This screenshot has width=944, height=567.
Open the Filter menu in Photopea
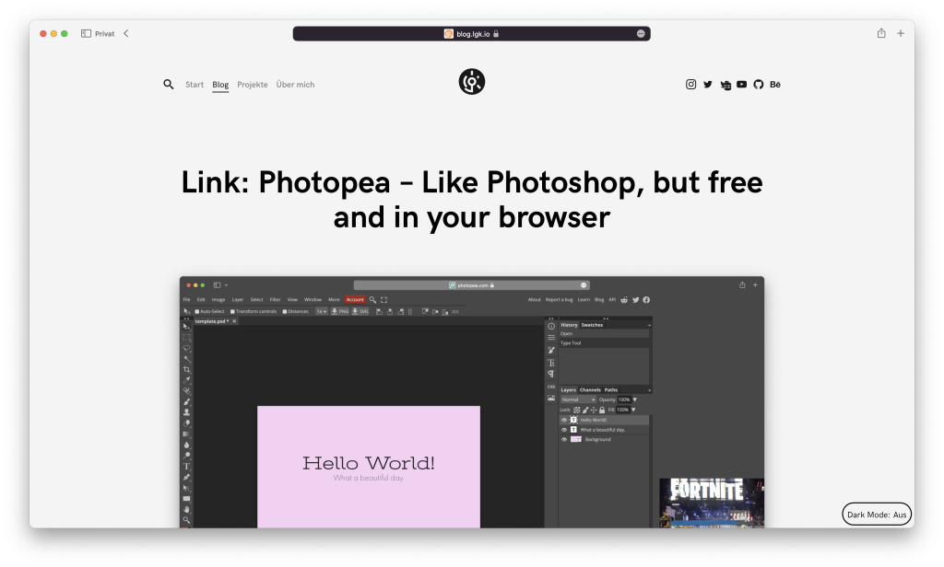275,299
